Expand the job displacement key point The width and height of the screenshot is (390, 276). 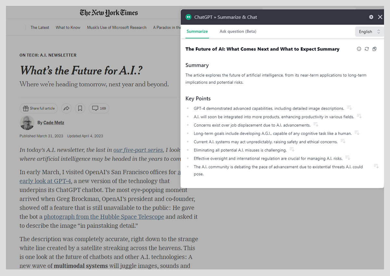(316, 124)
